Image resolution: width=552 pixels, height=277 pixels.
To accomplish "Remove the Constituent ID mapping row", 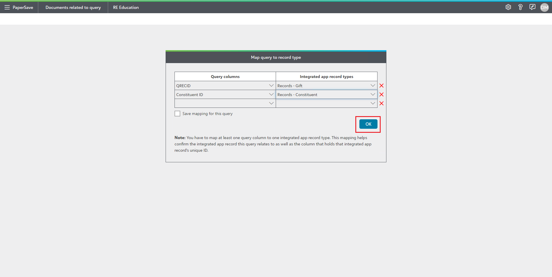I will tap(382, 95).
